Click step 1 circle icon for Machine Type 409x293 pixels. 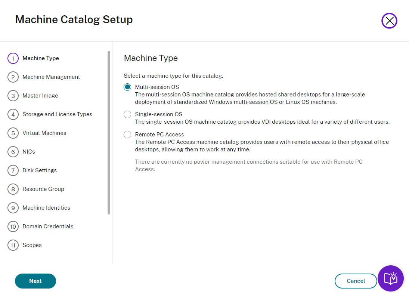click(13, 58)
